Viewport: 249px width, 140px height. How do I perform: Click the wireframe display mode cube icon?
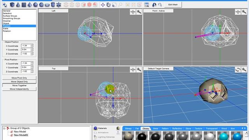click(x=66, y=5)
